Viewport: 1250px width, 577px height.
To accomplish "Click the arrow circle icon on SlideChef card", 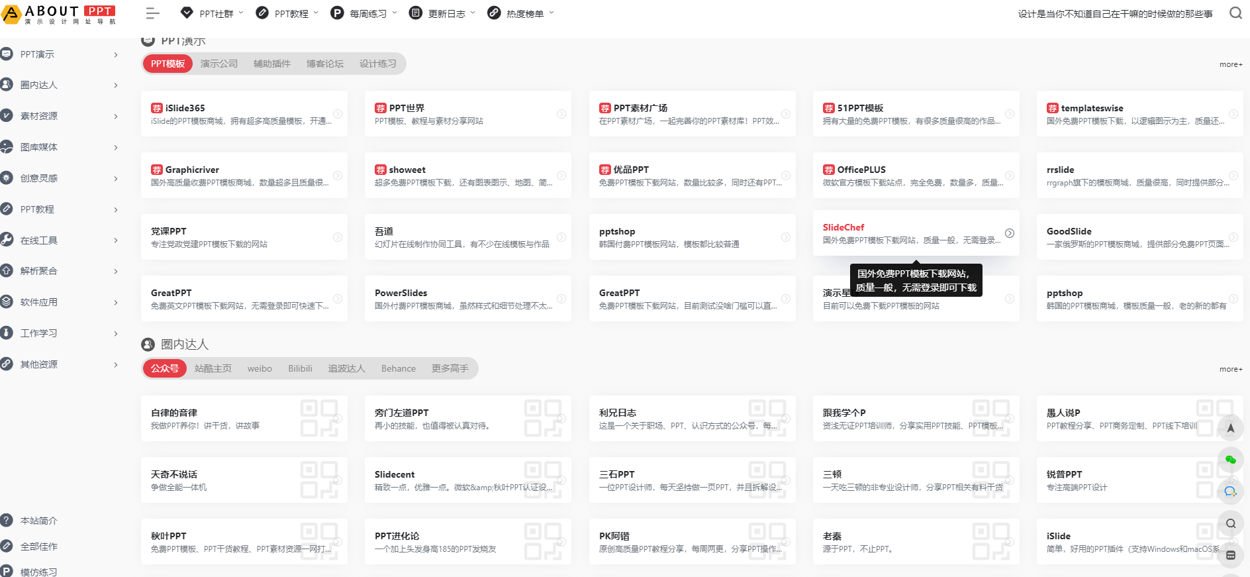I will (1010, 233).
